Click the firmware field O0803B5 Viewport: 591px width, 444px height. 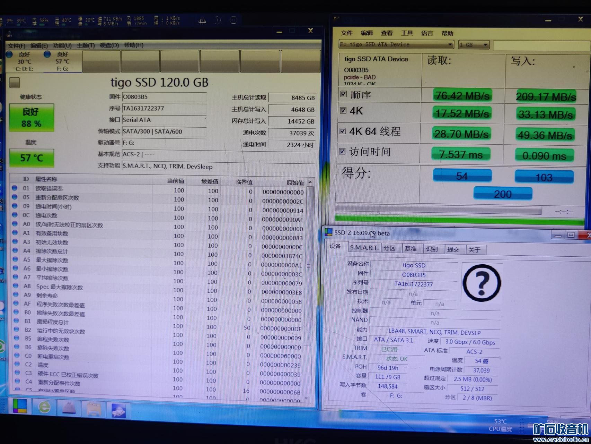164,97
